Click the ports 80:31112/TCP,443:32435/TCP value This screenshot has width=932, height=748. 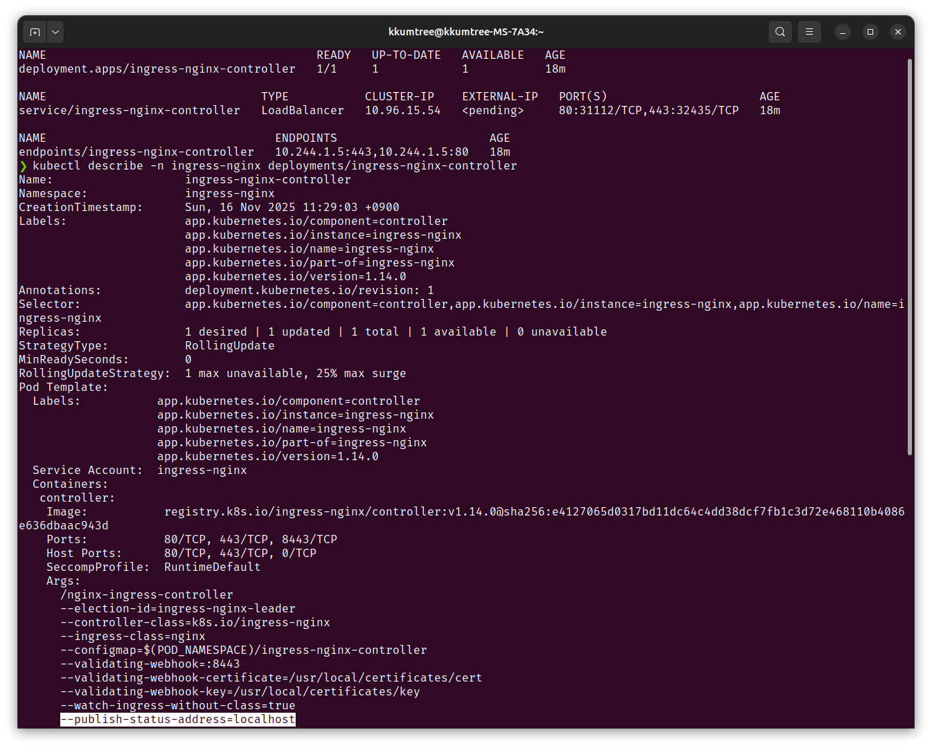(x=649, y=111)
